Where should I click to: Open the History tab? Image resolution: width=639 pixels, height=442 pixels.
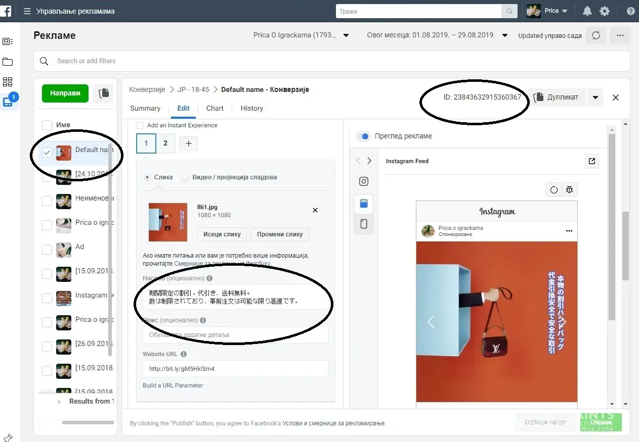click(251, 108)
